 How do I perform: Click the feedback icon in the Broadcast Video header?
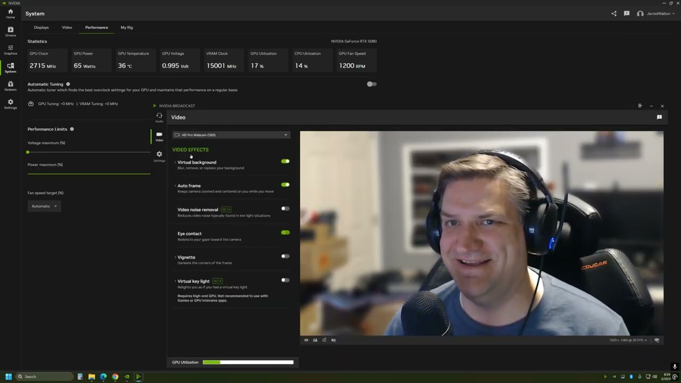pos(659,117)
